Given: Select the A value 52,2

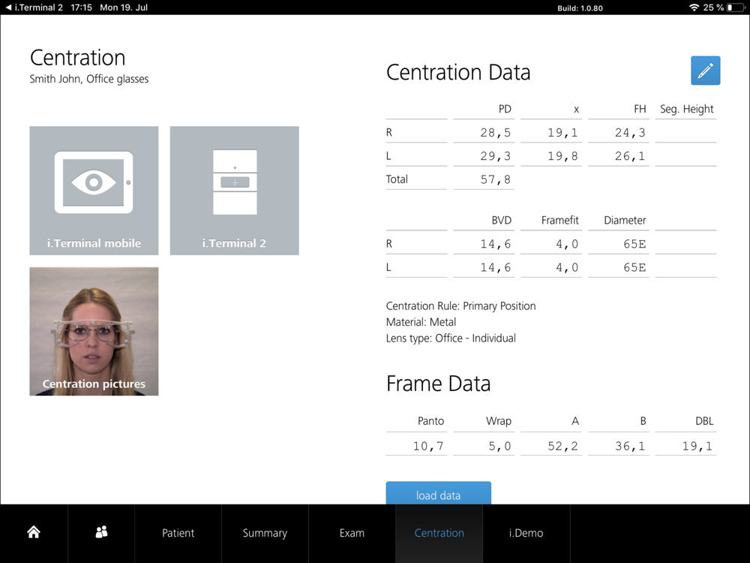Looking at the screenshot, I should point(563,446).
